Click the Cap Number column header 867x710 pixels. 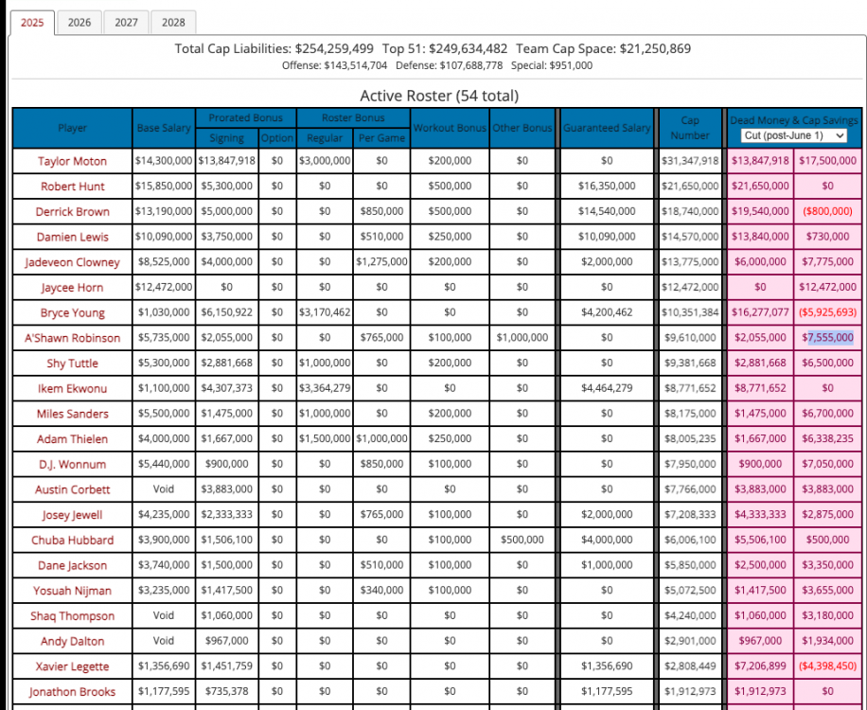(690, 128)
